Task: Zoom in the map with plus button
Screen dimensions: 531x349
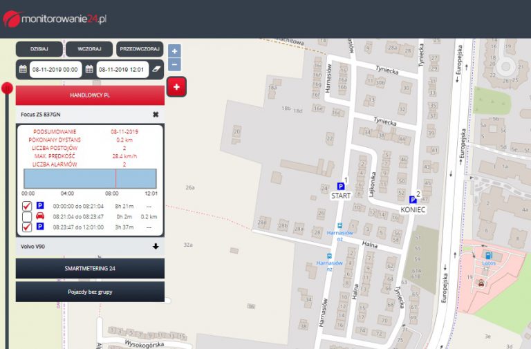Action: (174, 51)
